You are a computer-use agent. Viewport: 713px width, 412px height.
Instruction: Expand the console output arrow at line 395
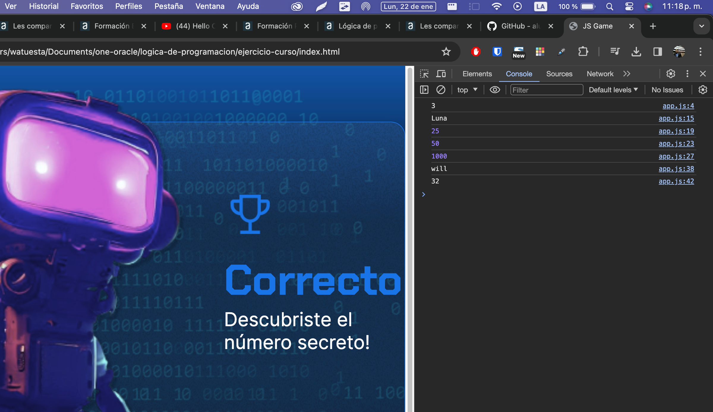[x=423, y=194]
